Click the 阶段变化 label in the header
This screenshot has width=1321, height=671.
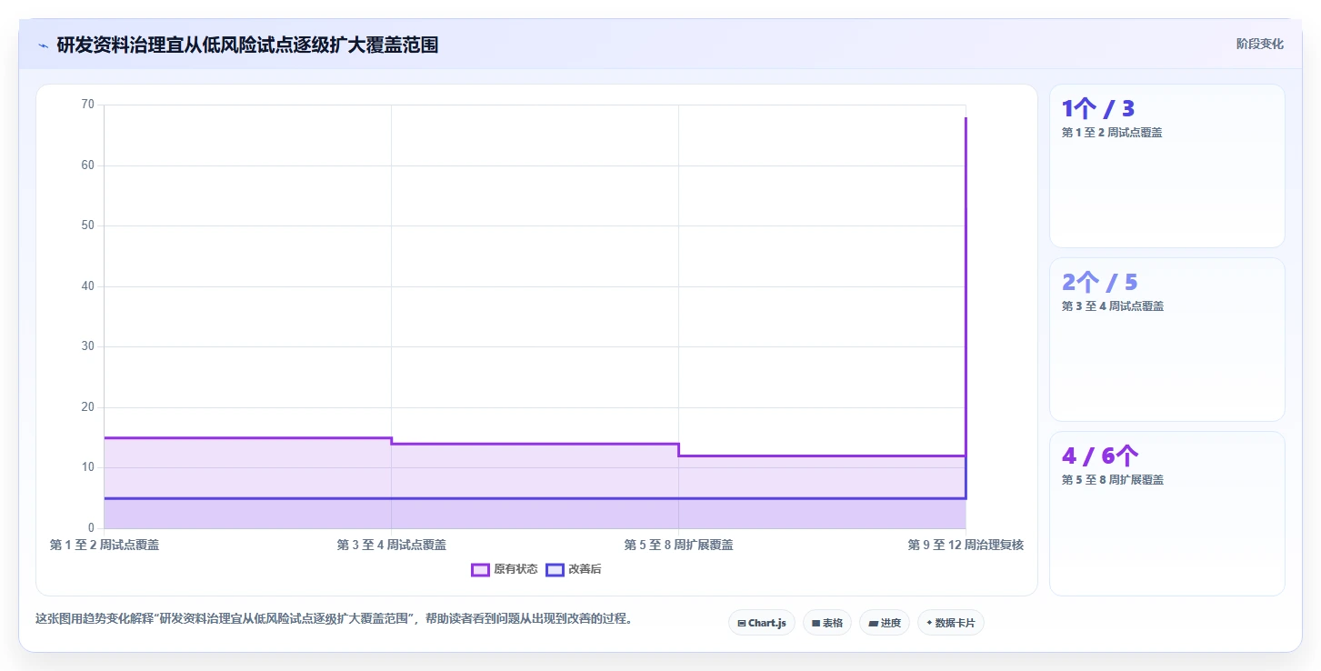1260,44
